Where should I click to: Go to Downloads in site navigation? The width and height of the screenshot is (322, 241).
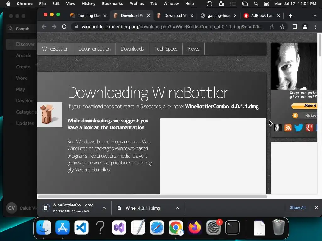132,49
